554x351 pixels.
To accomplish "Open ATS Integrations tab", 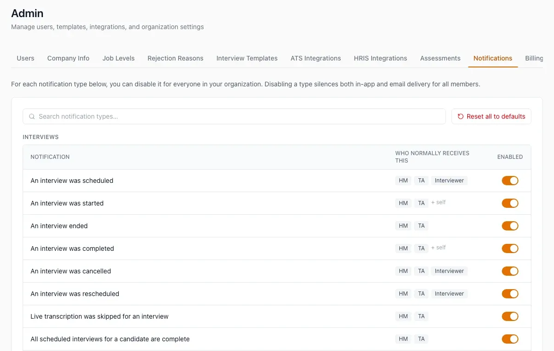I will tap(316, 58).
